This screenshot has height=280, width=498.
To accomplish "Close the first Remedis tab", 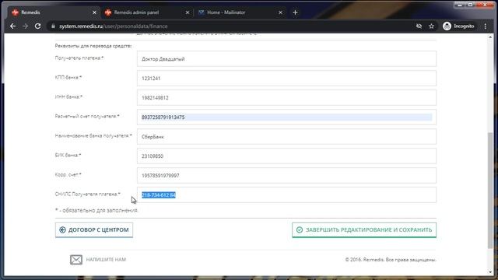I will click(x=94, y=12).
